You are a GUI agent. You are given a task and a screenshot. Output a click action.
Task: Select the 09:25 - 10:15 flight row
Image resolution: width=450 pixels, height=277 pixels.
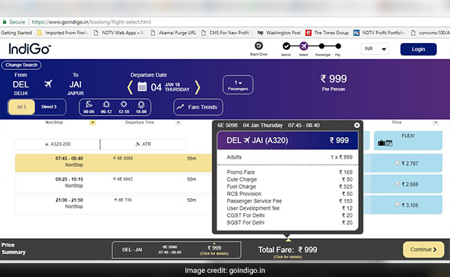[114, 184]
